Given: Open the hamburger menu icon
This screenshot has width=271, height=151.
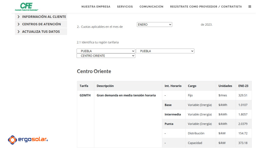Looking at the screenshot, I should pyautogui.click(x=250, y=6).
